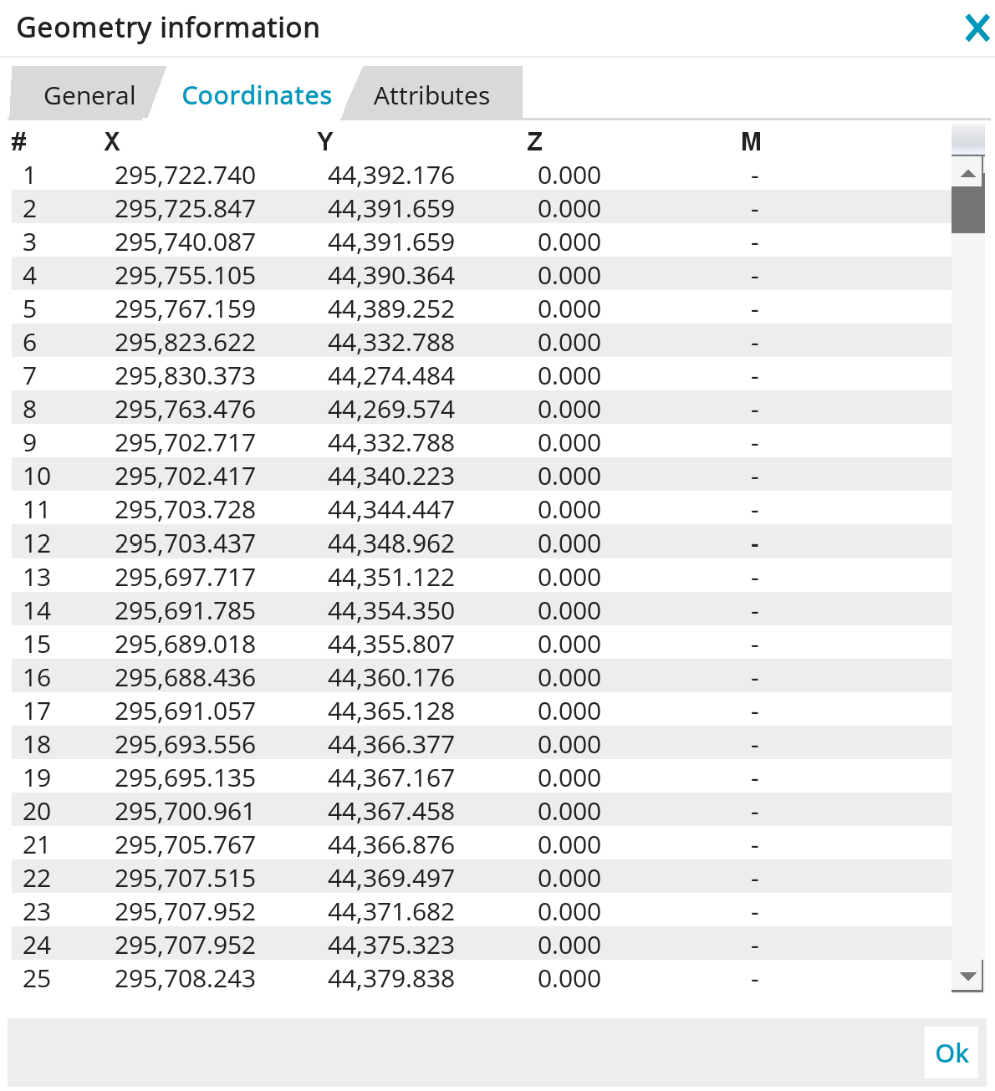Select Y value 44,392.176
The width and height of the screenshot is (995, 1091).
point(390,176)
